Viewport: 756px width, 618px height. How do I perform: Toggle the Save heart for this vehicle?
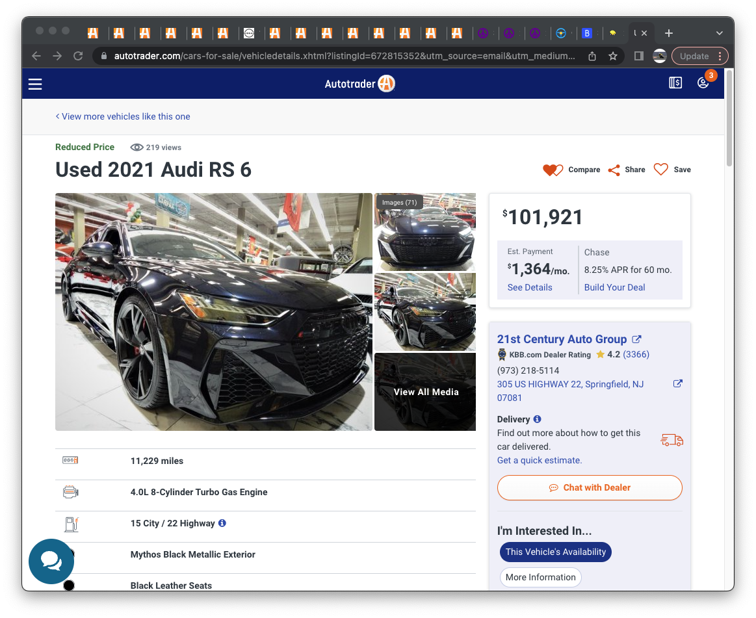[x=661, y=170]
